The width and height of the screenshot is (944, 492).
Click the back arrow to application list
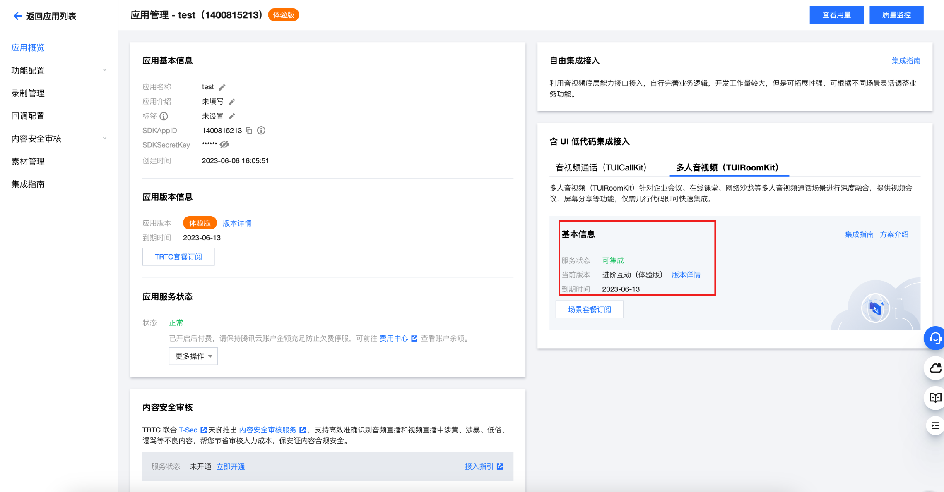[x=17, y=16]
